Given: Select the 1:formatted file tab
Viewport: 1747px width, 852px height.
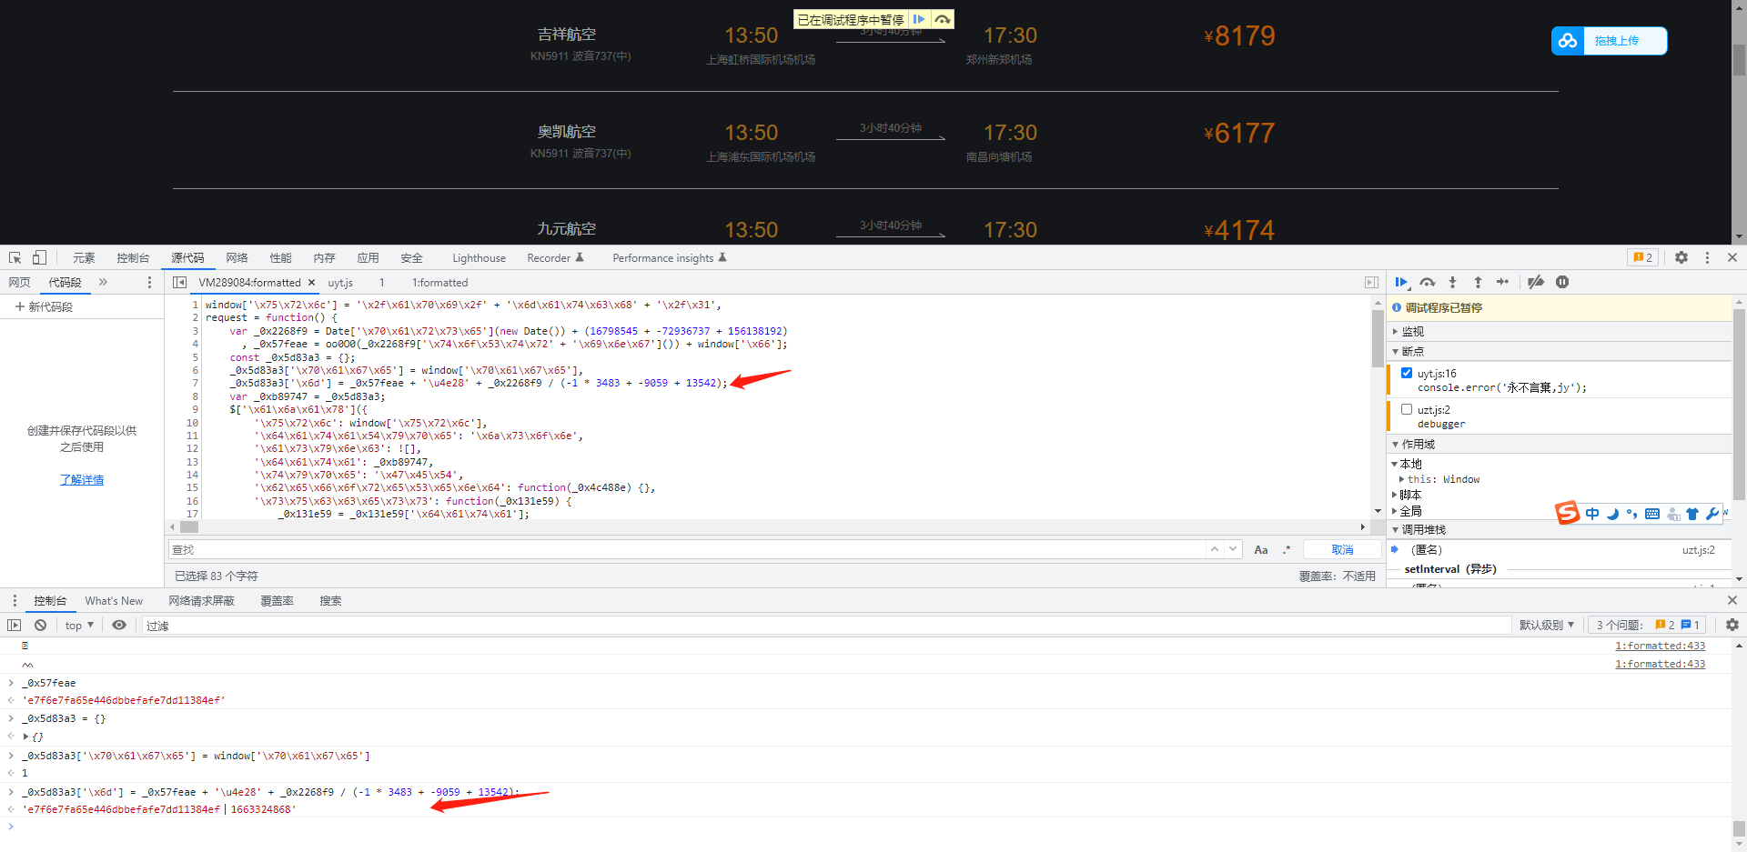Looking at the screenshot, I should pyautogui.click(x=439, y=283).
